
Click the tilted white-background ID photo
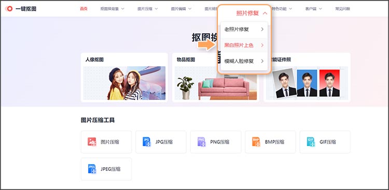pos(284,83)
